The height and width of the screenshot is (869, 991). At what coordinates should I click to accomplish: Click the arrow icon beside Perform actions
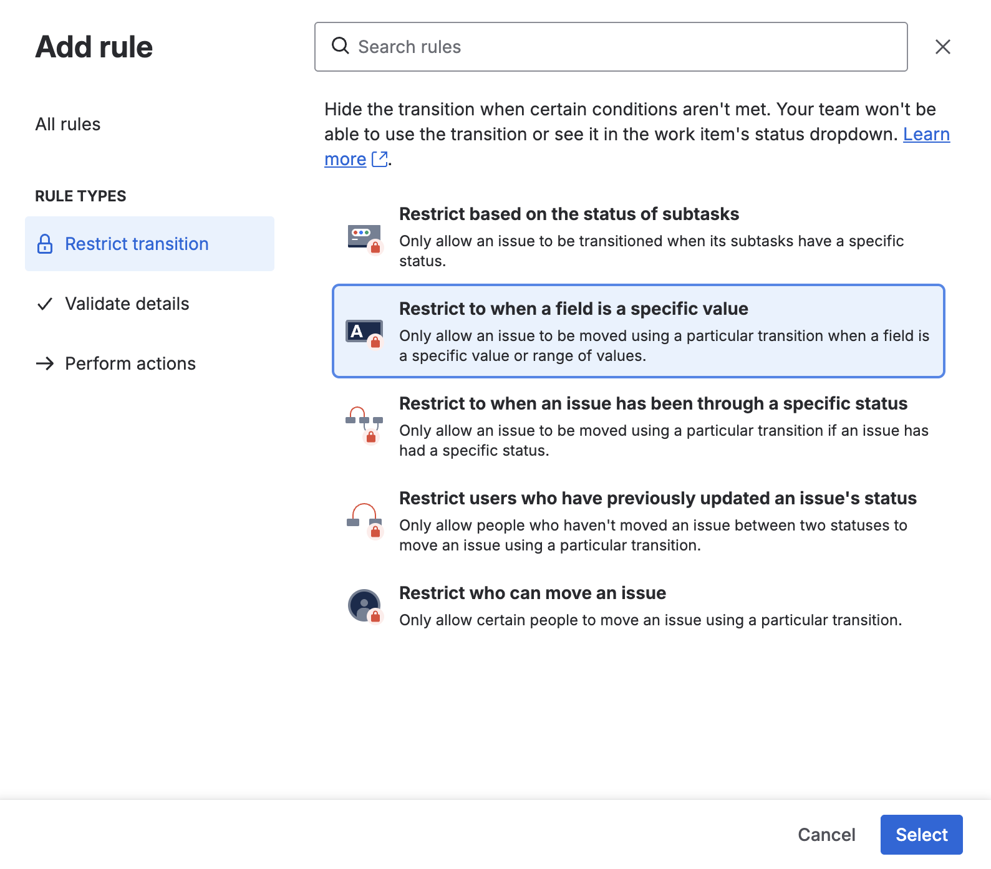click(45, 363)
